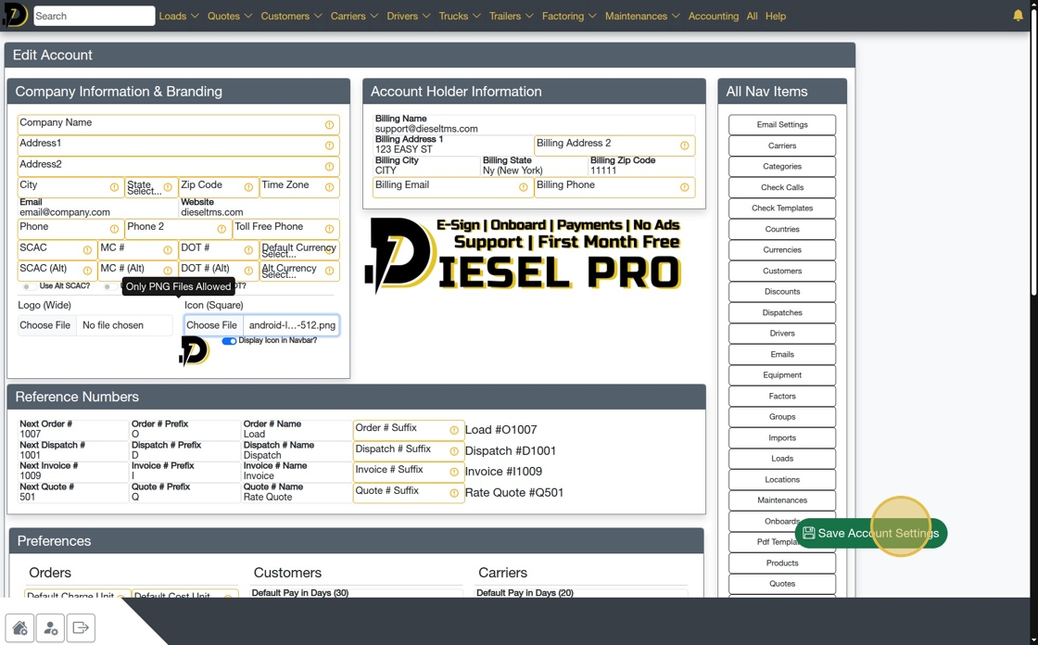The image size is (1038, 645).
Task: Open Check Calls in All Nav Items
Action: click(x=782, y=187)
